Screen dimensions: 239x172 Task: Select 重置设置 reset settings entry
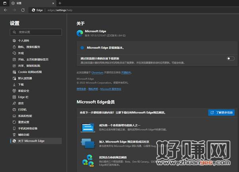pyautogui.click(x=24, y=122)
